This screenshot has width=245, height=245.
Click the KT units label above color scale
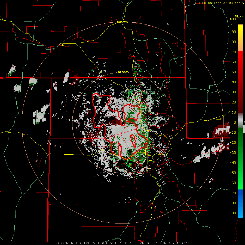pos(232,19)
